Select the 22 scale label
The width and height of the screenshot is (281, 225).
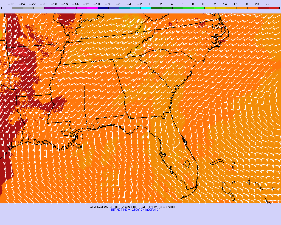268,4
